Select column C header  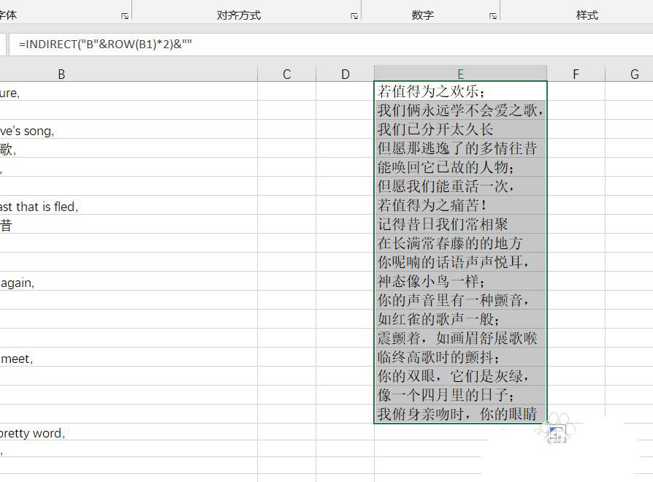286,73
